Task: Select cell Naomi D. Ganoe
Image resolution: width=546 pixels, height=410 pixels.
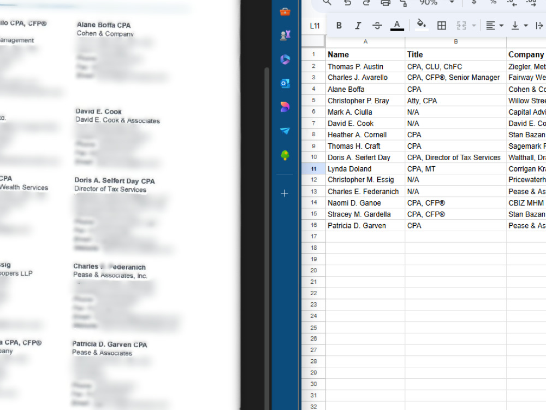Action: [365, 203]
